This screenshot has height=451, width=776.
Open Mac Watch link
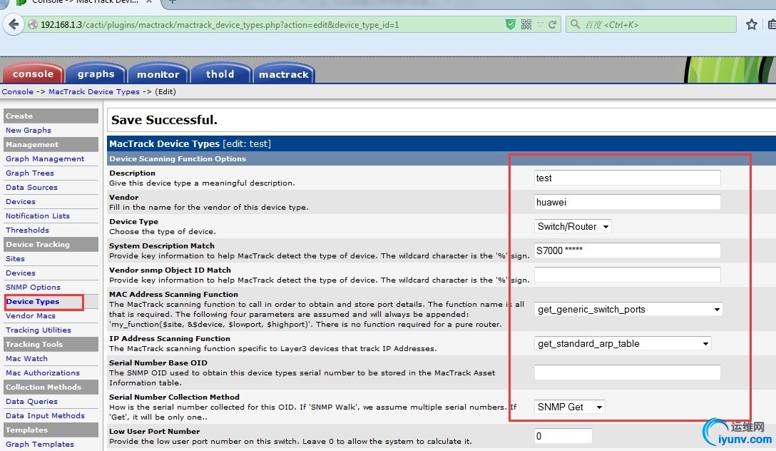[x=26, y=359]
